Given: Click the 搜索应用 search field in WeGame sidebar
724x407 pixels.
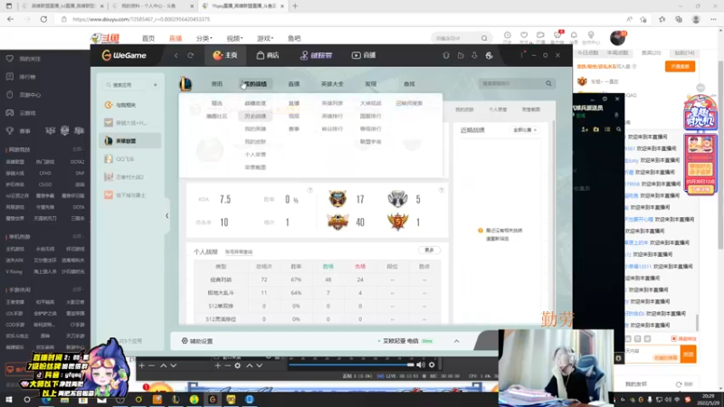Looking at the screenshot, I should point(125,85).
